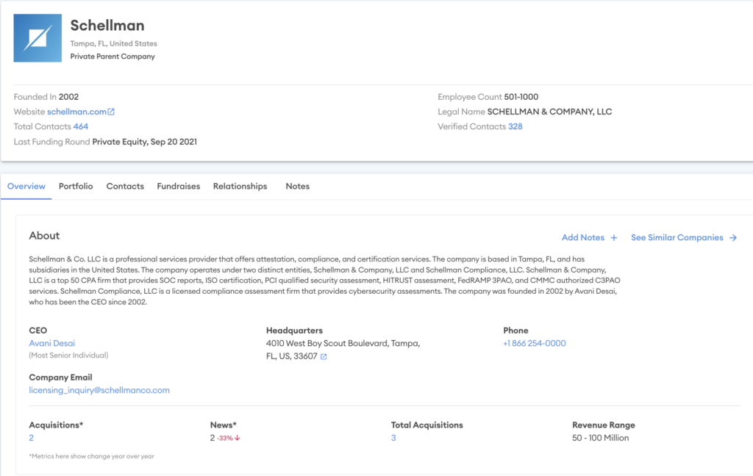Click the plus icon next to Add Notes
The image size is (753, 476).
(614, 237)
